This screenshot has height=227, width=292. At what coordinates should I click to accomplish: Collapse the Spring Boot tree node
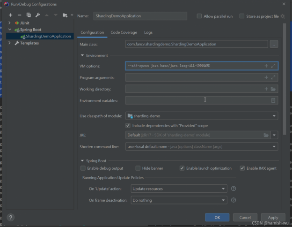pos(10,30)
